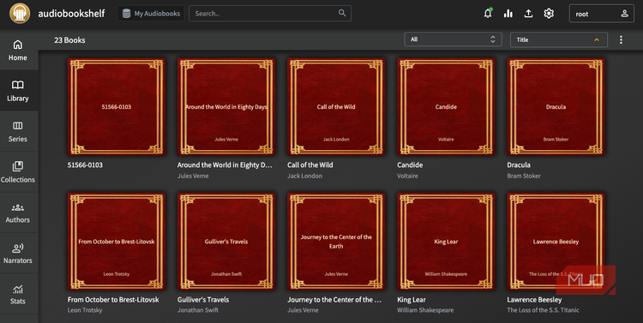This screenshot has height=323, width=643.
Task: Open the Dracula book cover
Action: 556,106
